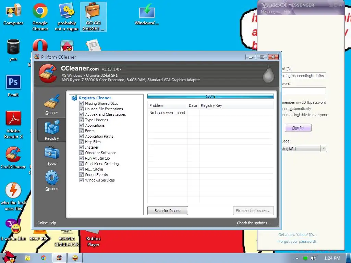
Task: Click the Fix selected issues button
Action: (x=253, y=211)
